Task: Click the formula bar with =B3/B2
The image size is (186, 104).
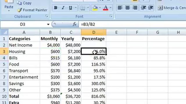Action: (x=132, y=24)
